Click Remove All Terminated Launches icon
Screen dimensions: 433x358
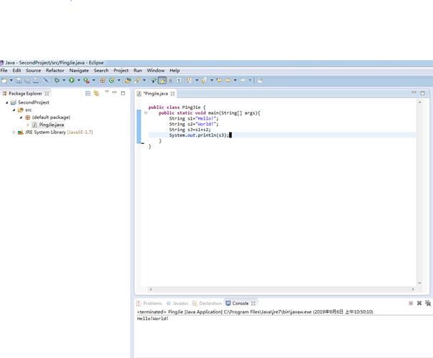tap(428, 304)
